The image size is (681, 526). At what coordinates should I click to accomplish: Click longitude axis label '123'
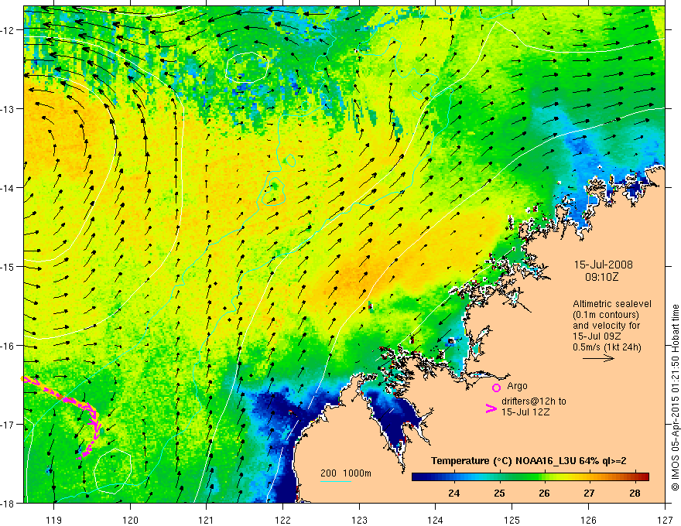tap(359, 520)
